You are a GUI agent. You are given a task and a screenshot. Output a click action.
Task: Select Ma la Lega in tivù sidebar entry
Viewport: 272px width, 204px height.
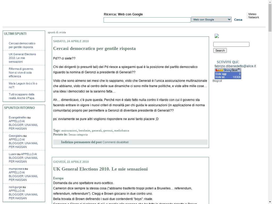[x=23, y=85]
